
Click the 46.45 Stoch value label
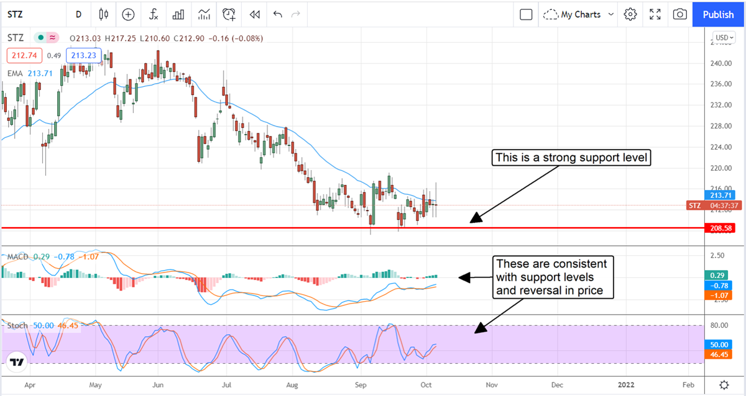click(x=717, y=355)
